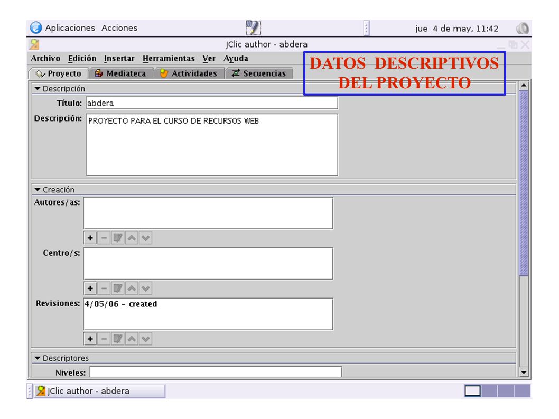Open the volume control speaker icon
The height and width of the screenshot is (419, 559).
tap(523, 28)
